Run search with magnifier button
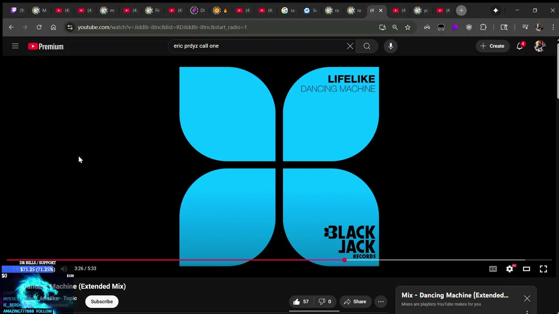Viewport: 559px width, 314px height. [x=367, y=46]
